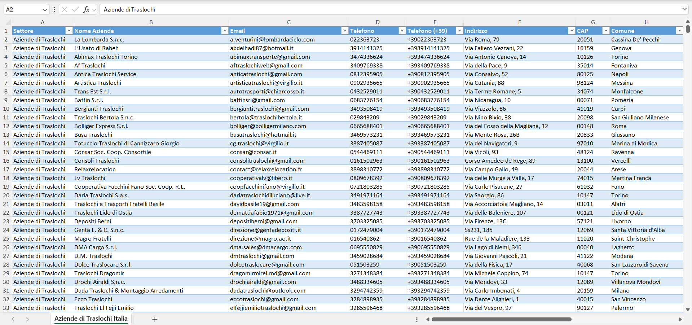
Task: Select cell Martina Franca
Action: coord(647,178)
